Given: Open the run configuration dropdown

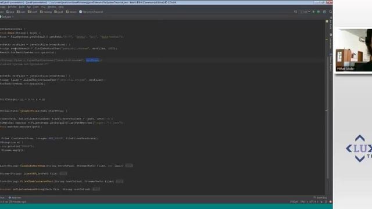Looking at the screenshot, I should [305, 12].
